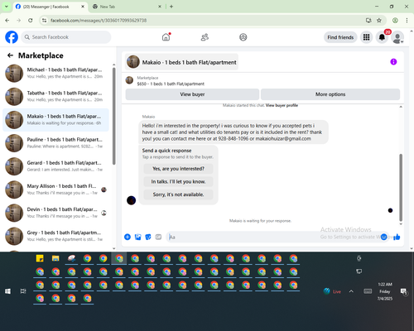This screenshot has height=331, width=414.
Task: Reload the page
Action: (31, 20)
